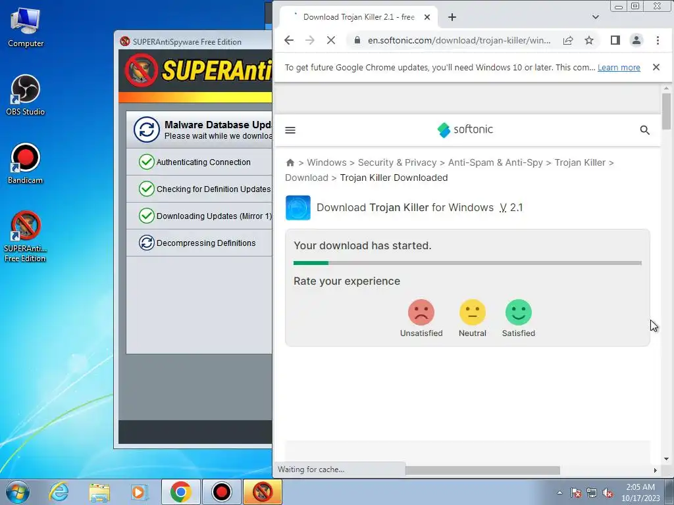Go back in Chrome
Image resolution: width=674 pixels, height=505 pixels.
(x=289, y=40)
